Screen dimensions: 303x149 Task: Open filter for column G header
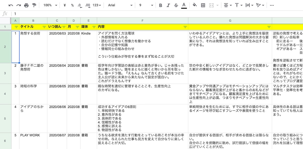click(x=269, y=27)
